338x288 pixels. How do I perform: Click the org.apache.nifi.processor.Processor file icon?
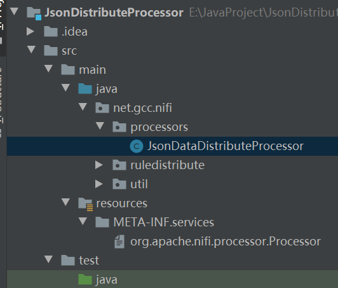(119, 242)
